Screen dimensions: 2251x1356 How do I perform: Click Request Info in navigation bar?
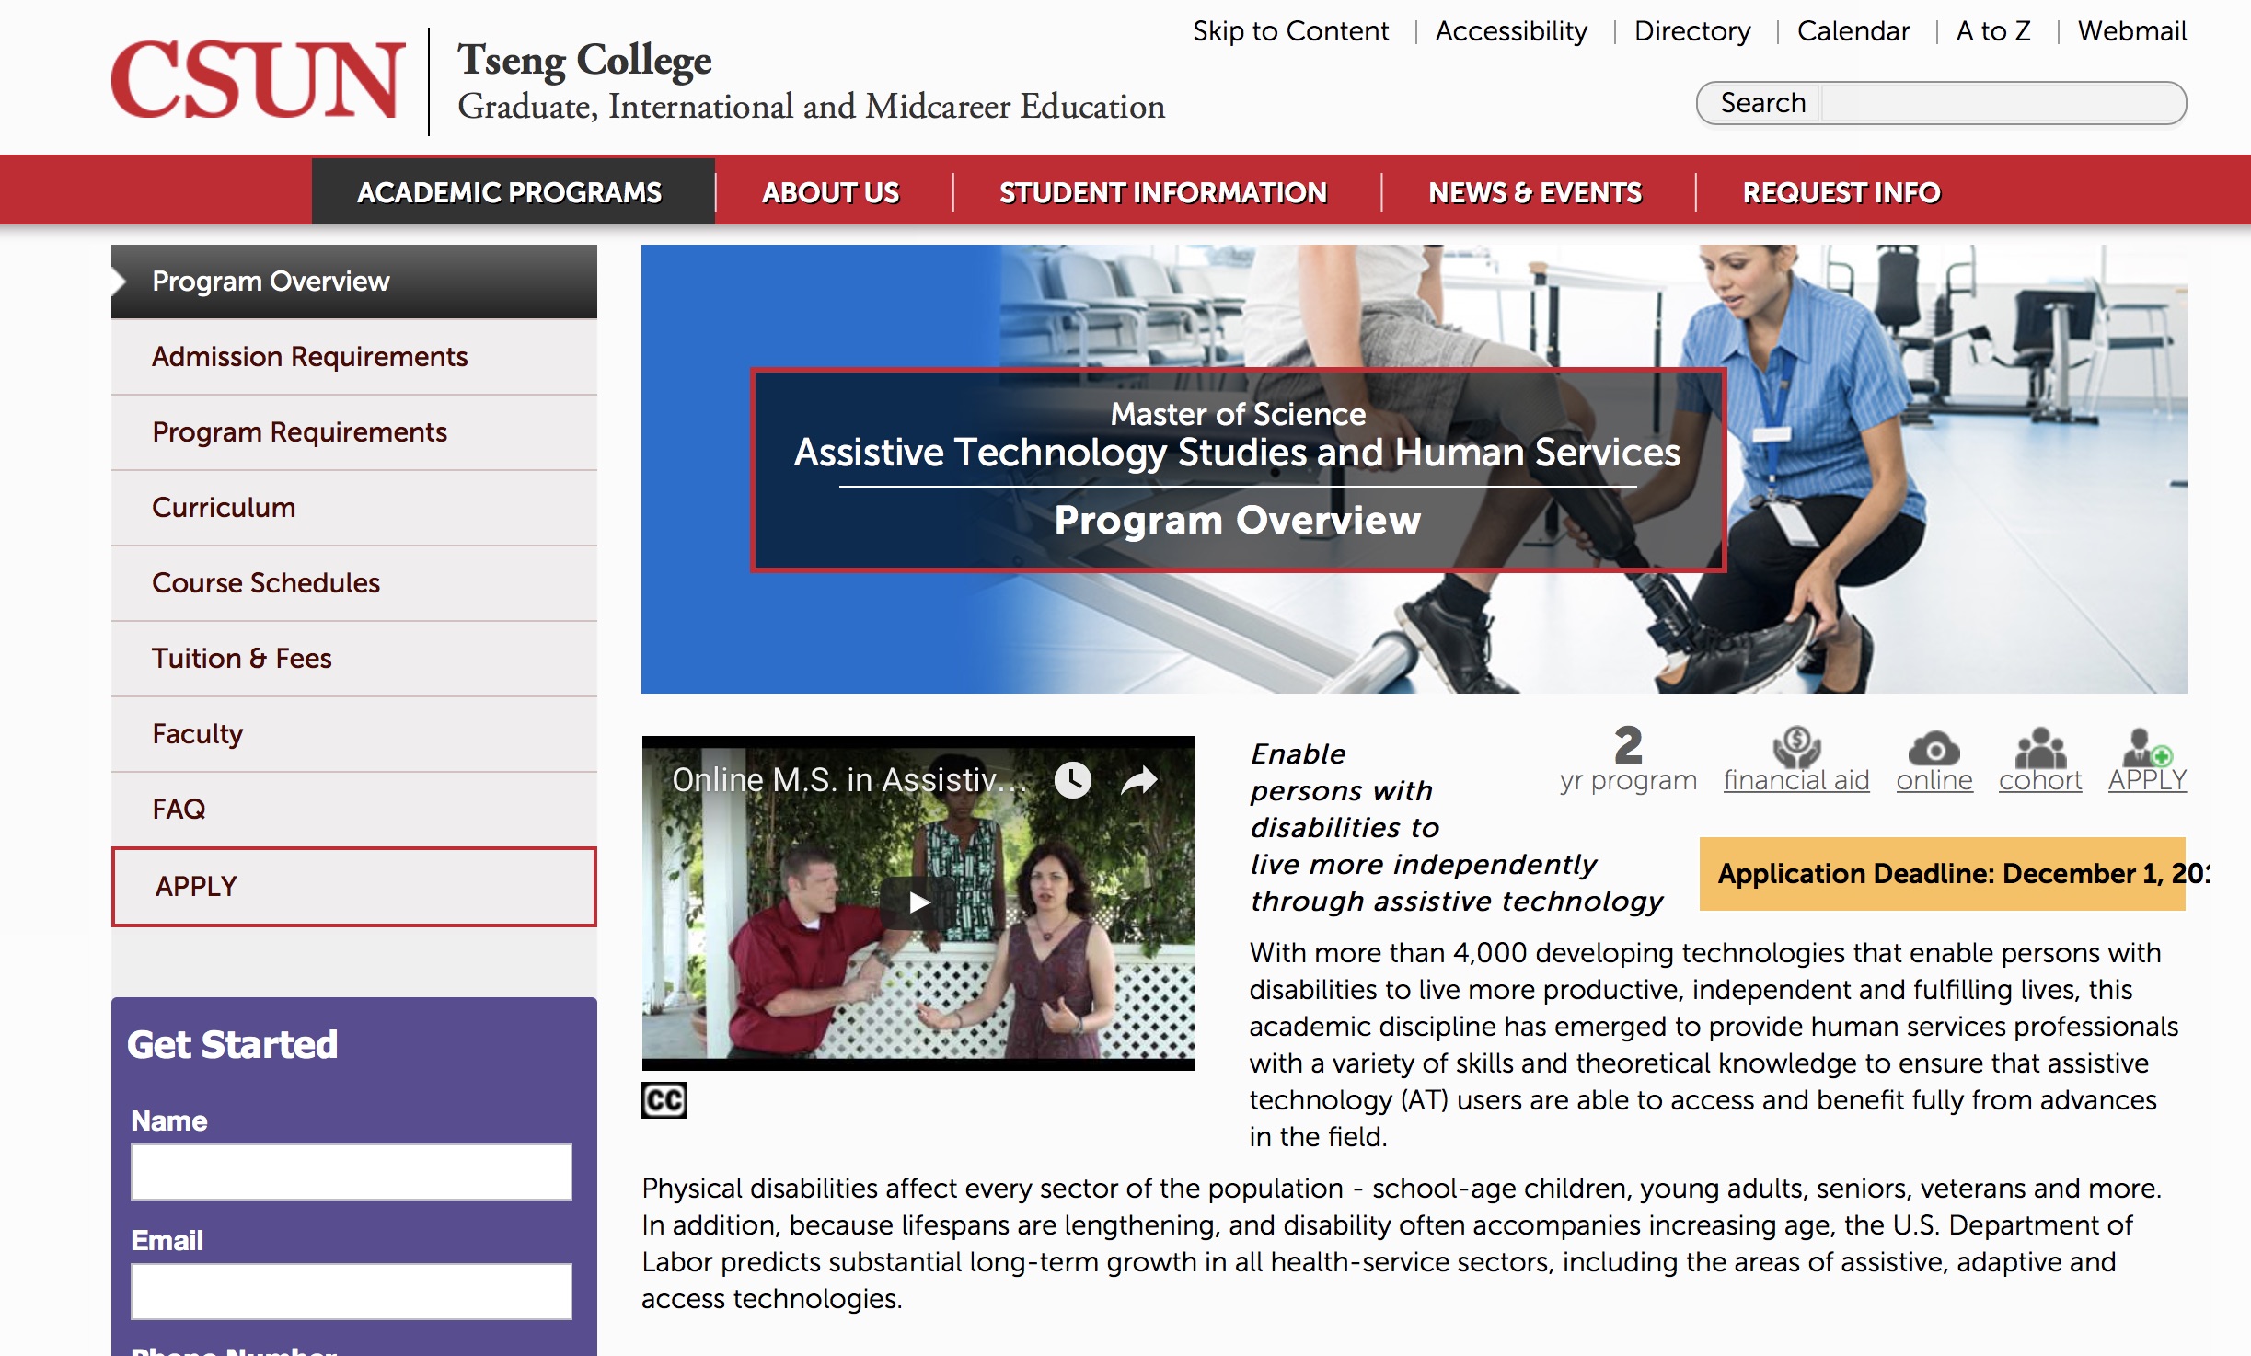1841,192
